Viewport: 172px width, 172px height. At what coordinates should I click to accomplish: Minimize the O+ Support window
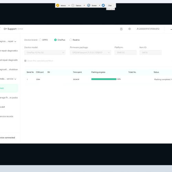171,30
